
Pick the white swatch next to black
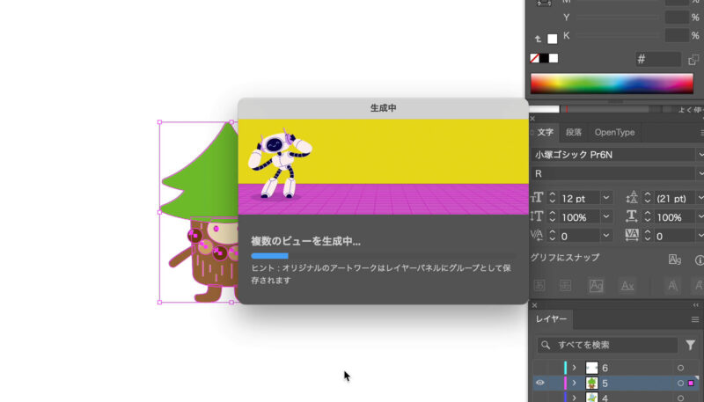tap(554, 58)
